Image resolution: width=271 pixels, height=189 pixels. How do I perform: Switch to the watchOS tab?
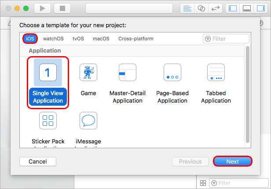click(x=53, y=39)
